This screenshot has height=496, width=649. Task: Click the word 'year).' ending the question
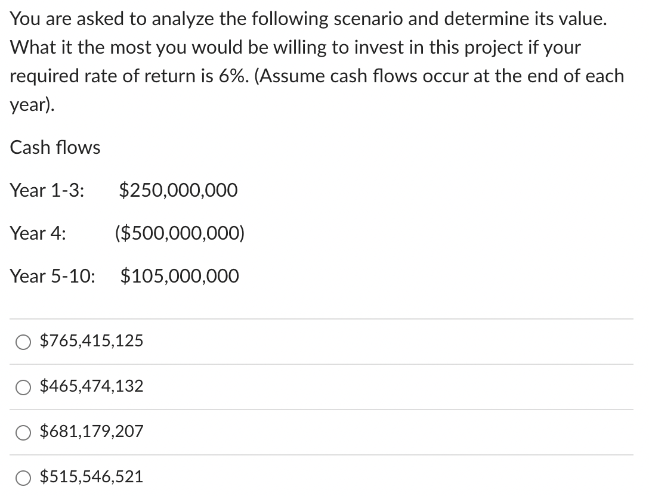(x=32, y=105)
